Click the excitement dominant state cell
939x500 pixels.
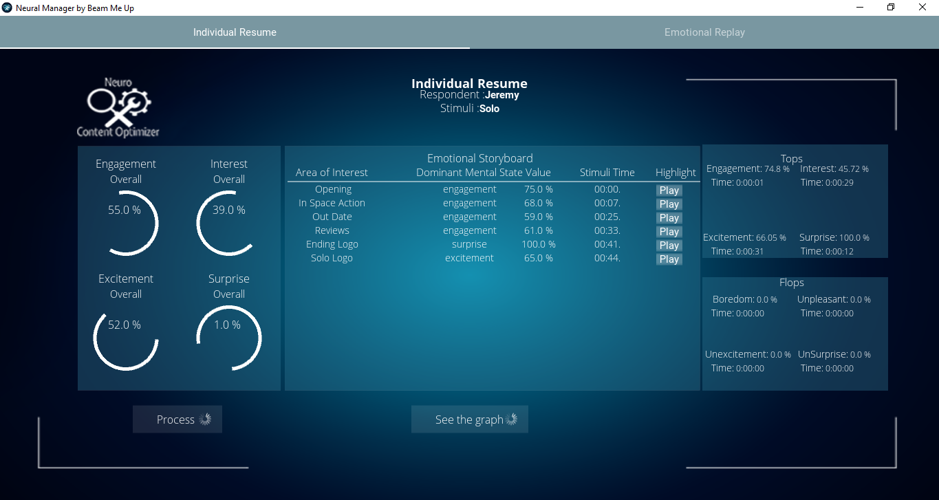[x=469, y=258]
